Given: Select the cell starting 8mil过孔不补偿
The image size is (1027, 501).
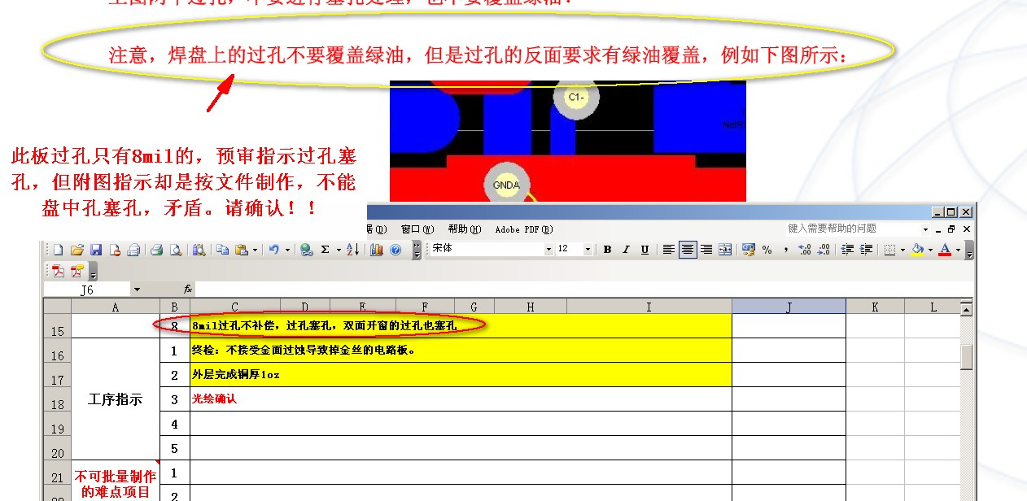Looking at the screenshot, I should point(461,326).
